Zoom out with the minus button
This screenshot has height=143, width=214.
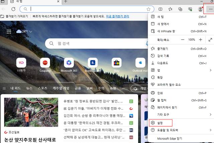[183, 40]
